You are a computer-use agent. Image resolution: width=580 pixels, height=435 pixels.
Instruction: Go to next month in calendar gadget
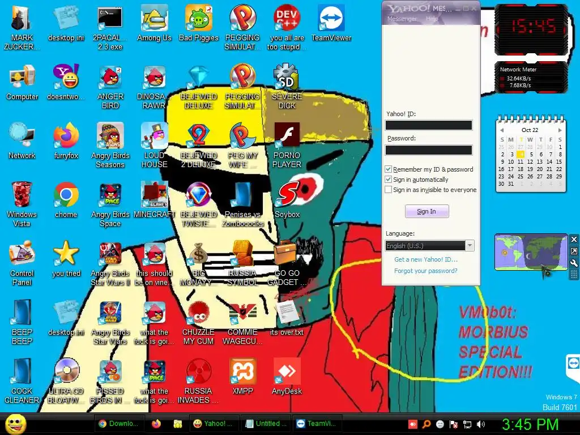560,130
